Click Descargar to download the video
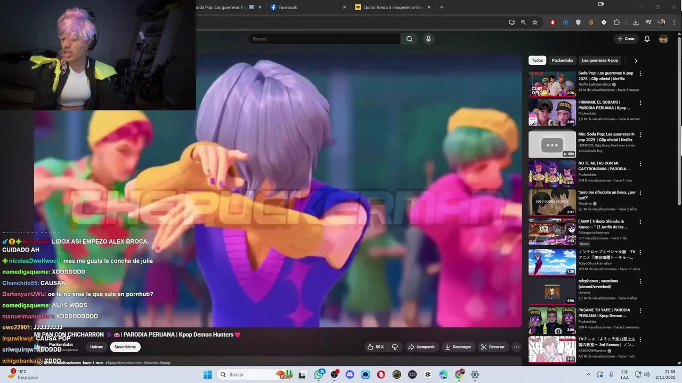 coord(458,347)
